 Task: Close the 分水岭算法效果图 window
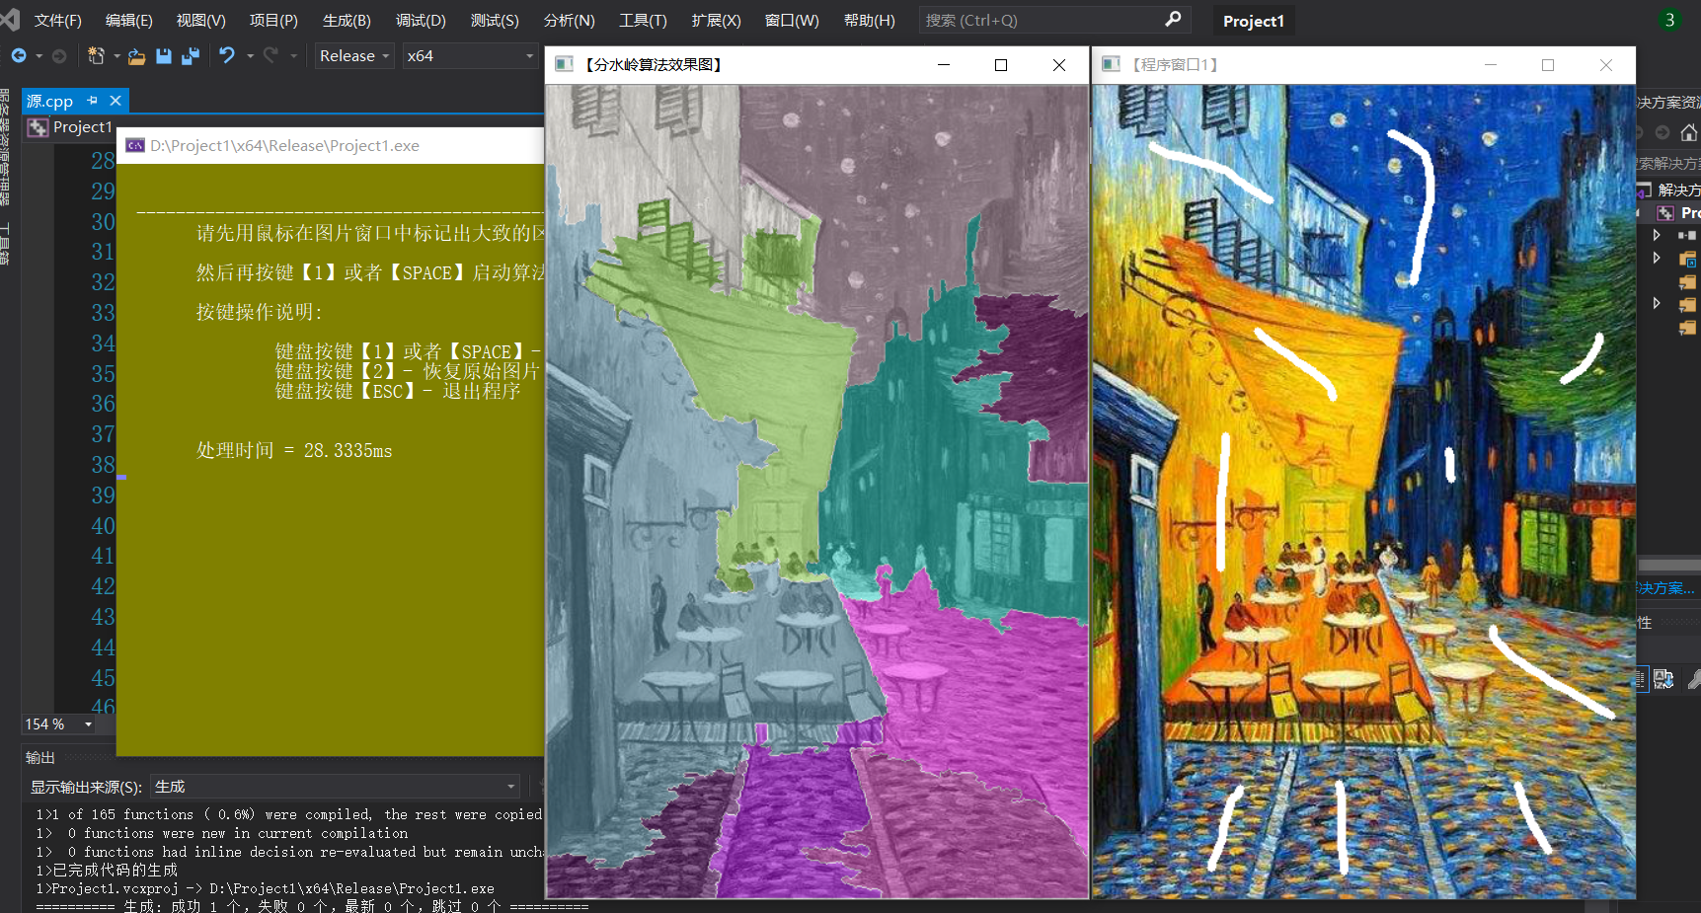click(1059, 65)
